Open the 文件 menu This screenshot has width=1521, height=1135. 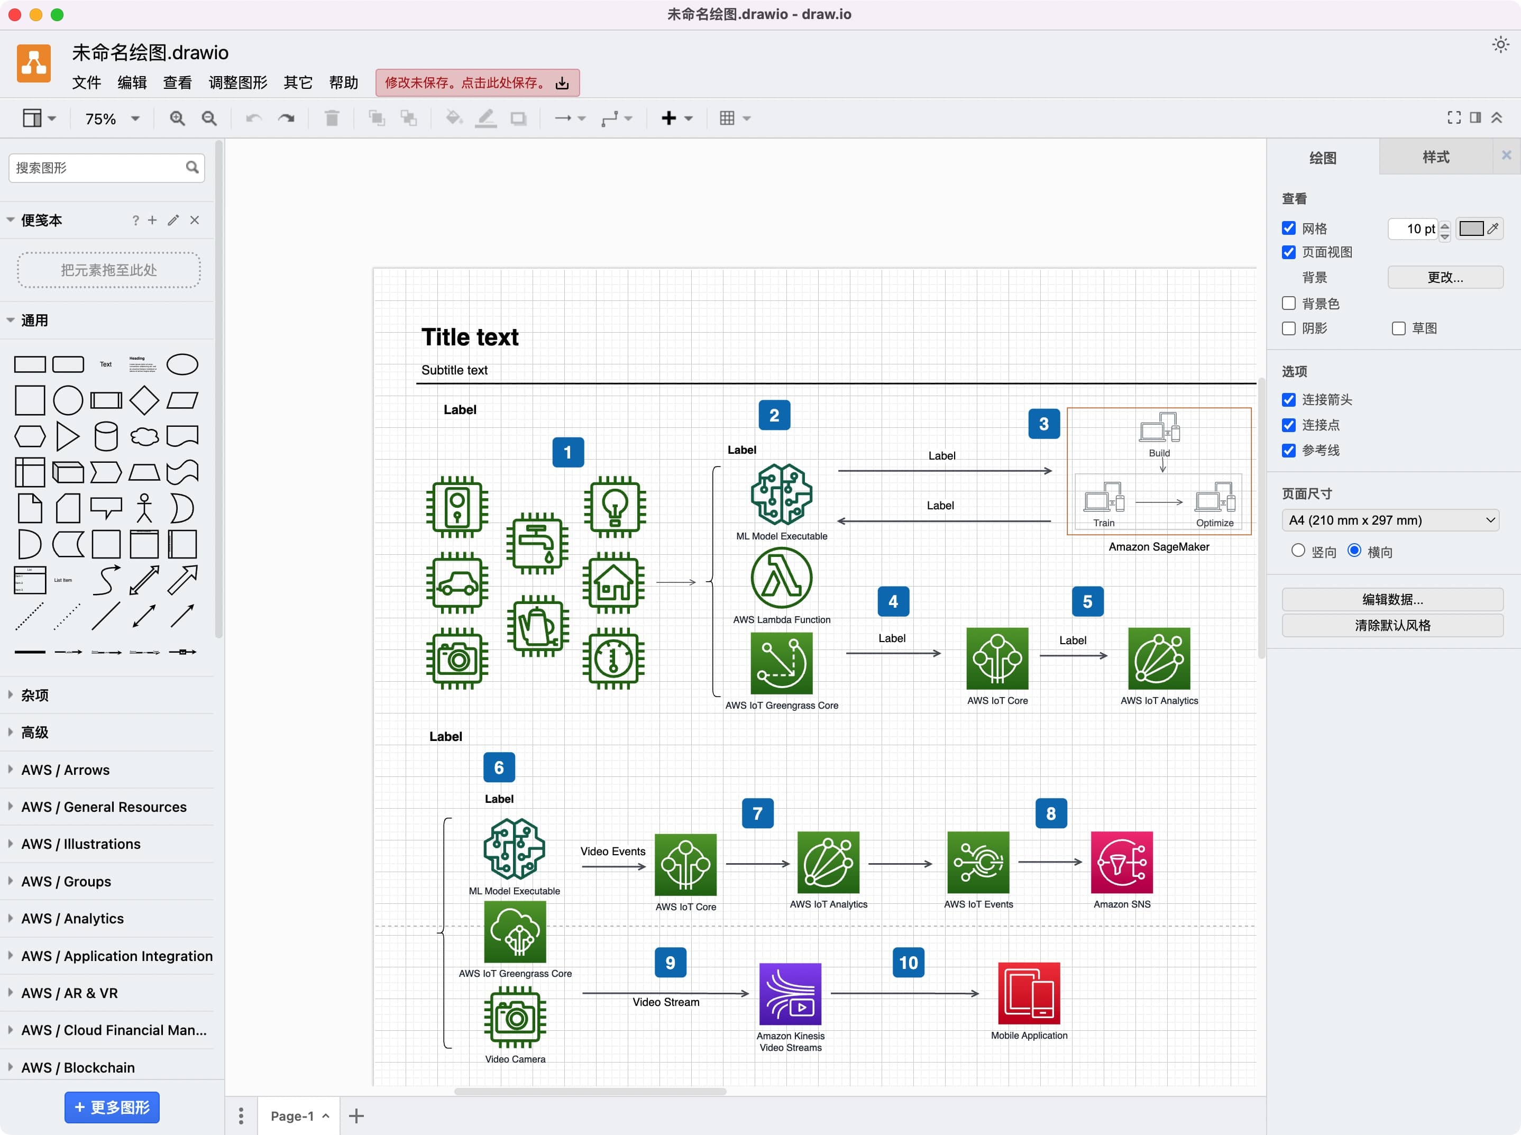[87, 83]
